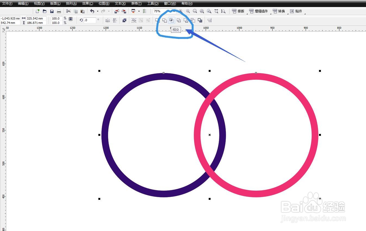366x231 pixels.
Task: Click the Trim shaping icon
Action: click(x=164, y=20)
